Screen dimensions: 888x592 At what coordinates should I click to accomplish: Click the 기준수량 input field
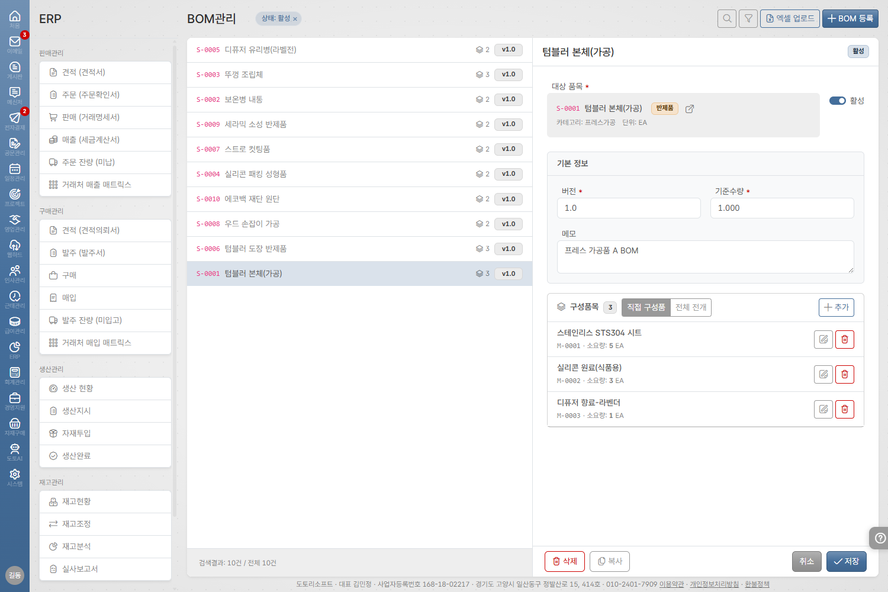point(782,208)
